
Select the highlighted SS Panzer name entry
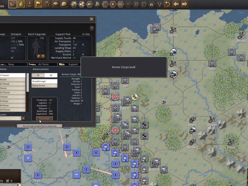pyautogui.click(x=13, y=75)
